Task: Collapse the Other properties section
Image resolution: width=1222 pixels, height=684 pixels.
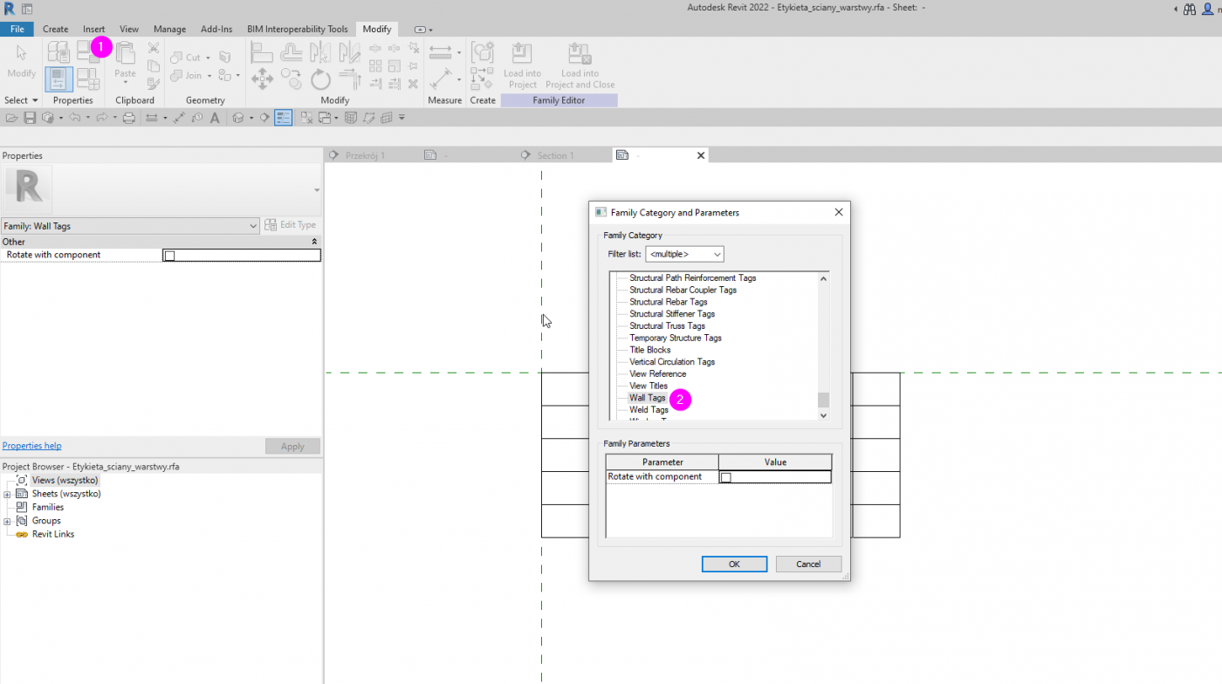Action: [314, 242]
